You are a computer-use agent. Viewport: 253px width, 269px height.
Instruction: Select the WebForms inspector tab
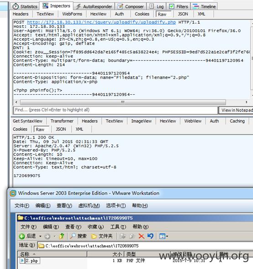[72, 14]
